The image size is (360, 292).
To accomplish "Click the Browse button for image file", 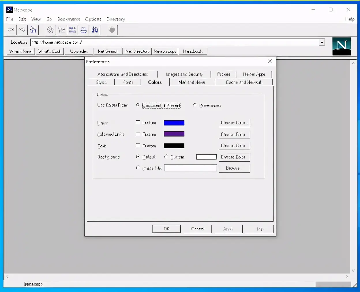I will (x=234, y=168).
